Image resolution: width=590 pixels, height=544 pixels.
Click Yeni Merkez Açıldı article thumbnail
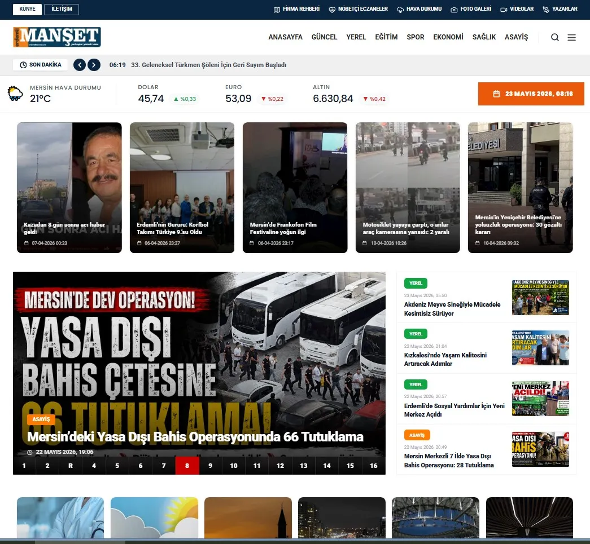point(540,399)
